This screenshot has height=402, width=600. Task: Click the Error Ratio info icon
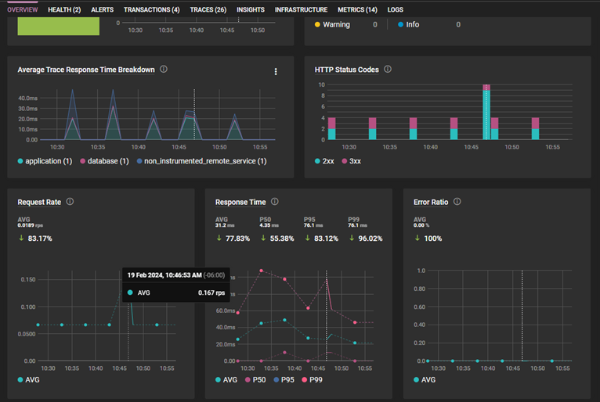pos(457,201)
